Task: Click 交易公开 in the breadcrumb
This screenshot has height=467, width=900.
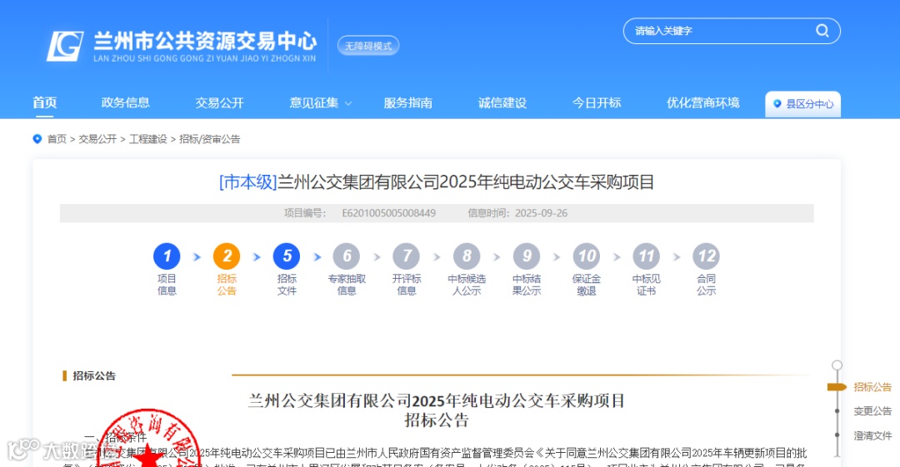Action: 97,139
